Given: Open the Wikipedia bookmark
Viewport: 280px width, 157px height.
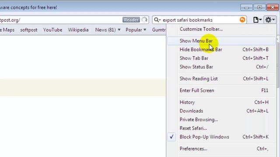Looking at the screenshot, I should point(78,30).
